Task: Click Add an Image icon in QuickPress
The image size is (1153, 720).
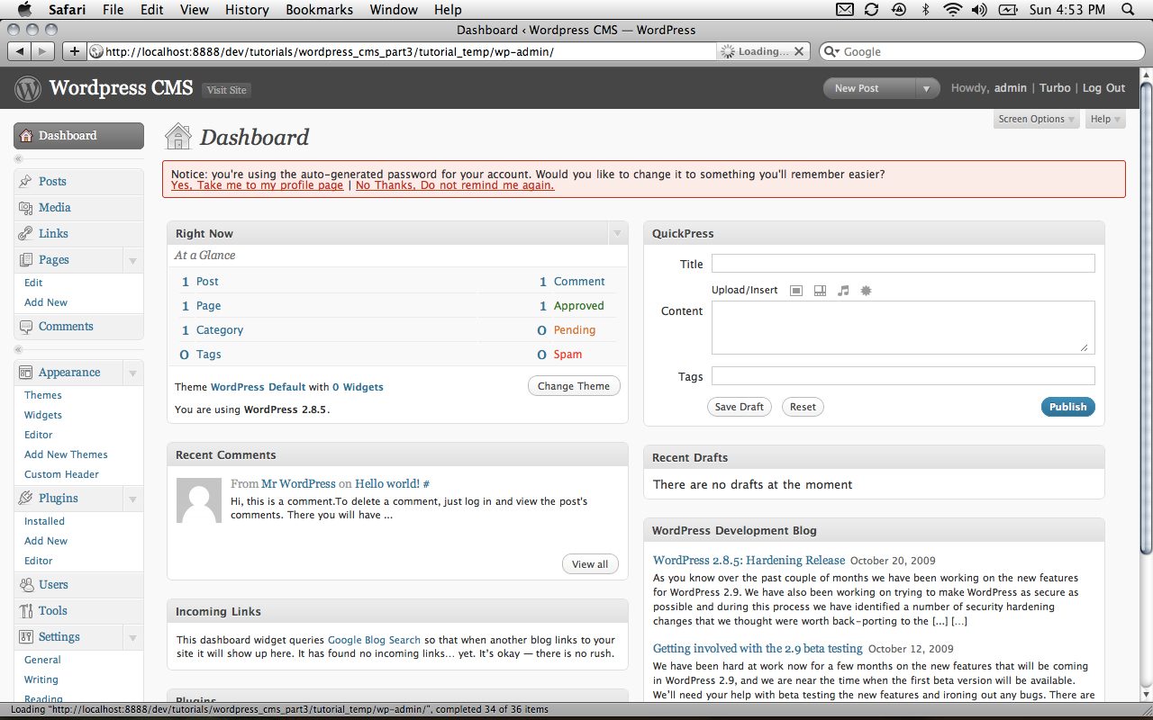Action: tap(796, 291)
